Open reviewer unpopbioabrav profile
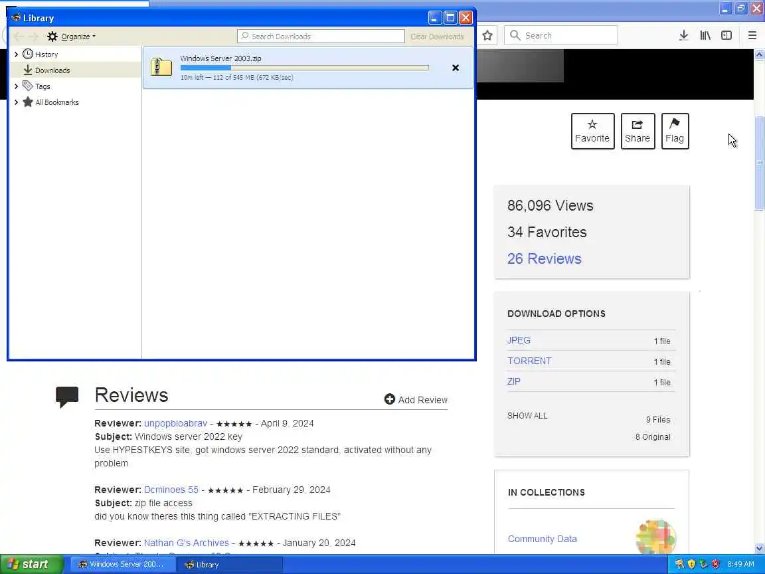 click(x=175, y=424)
